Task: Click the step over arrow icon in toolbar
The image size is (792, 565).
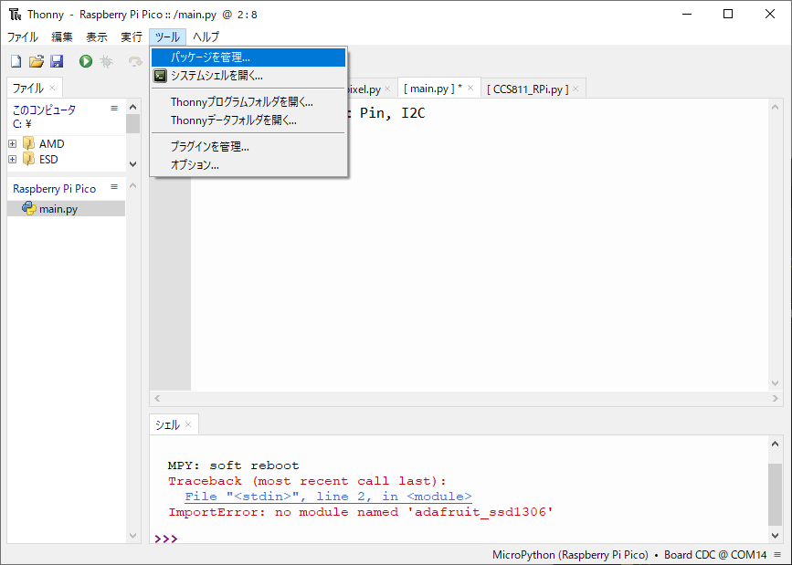Action: click(135, 61)
